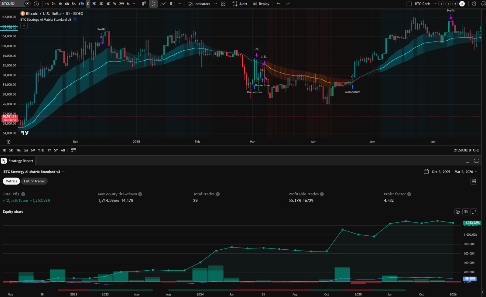Select the B layout circle button
This screenshot has width=486, height=297.
[462, 4]
